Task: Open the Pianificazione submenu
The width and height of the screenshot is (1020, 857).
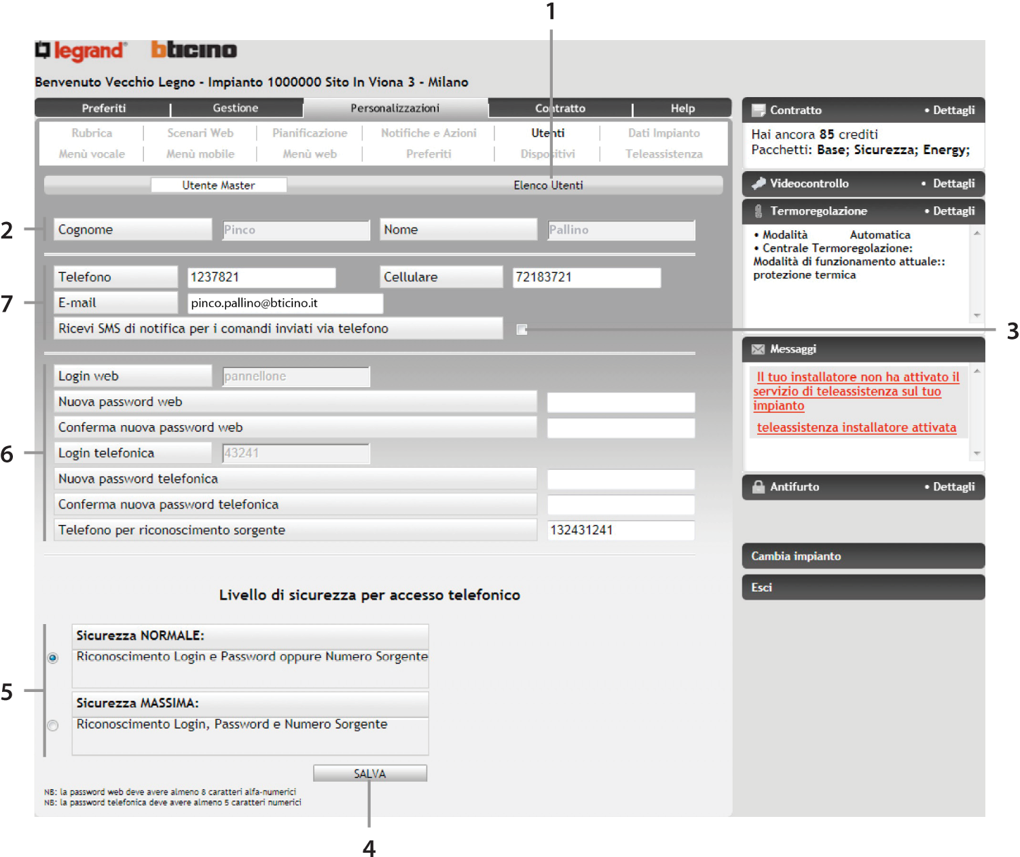Action: pos(310,133)
